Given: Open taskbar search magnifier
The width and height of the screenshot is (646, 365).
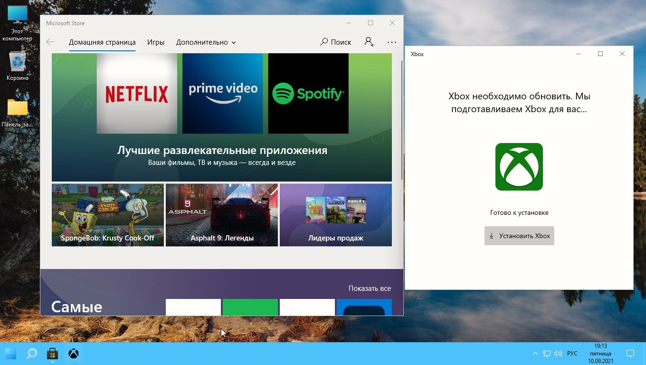Looking at the screenshot, I should (x=32, y=354).
